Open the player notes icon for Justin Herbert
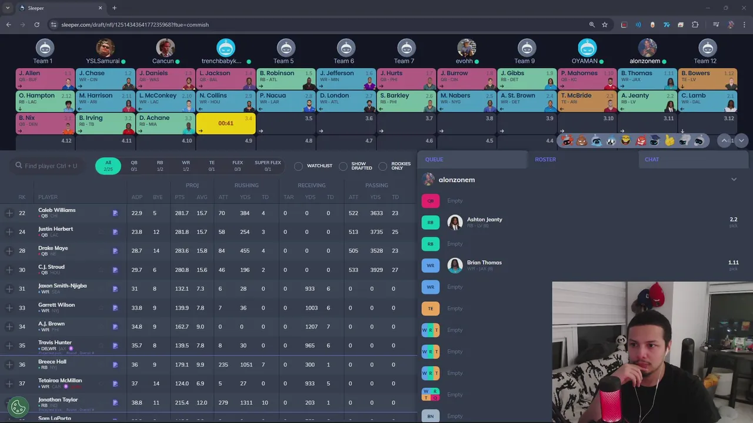 point(115,232)
